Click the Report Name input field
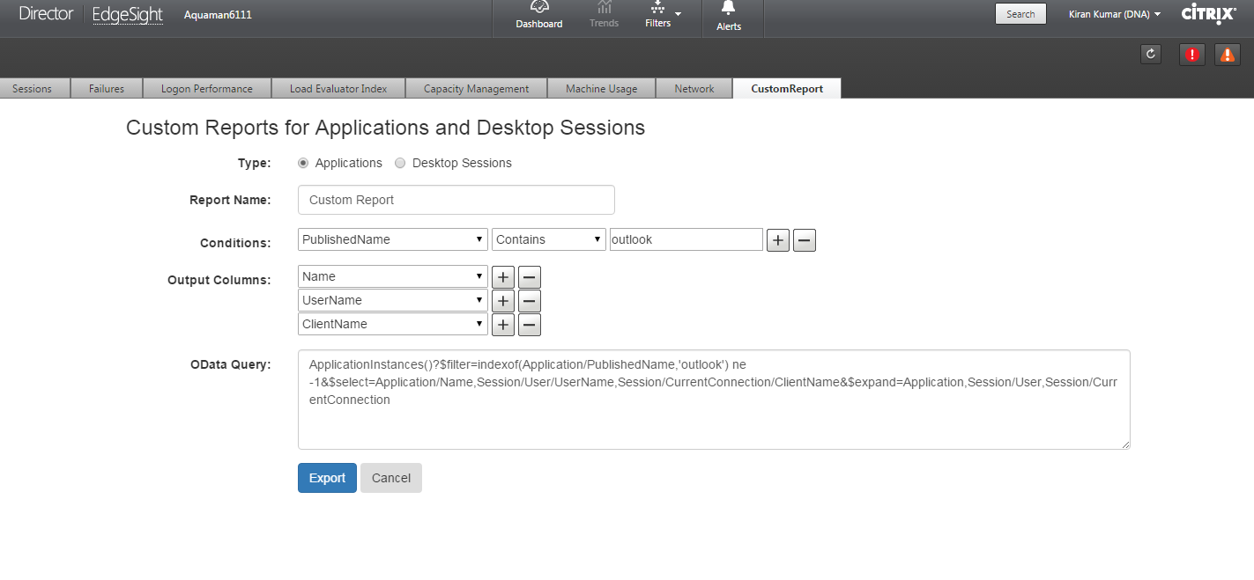The width and height of the screenshot is (1254, 580). [x=456, y=200]
